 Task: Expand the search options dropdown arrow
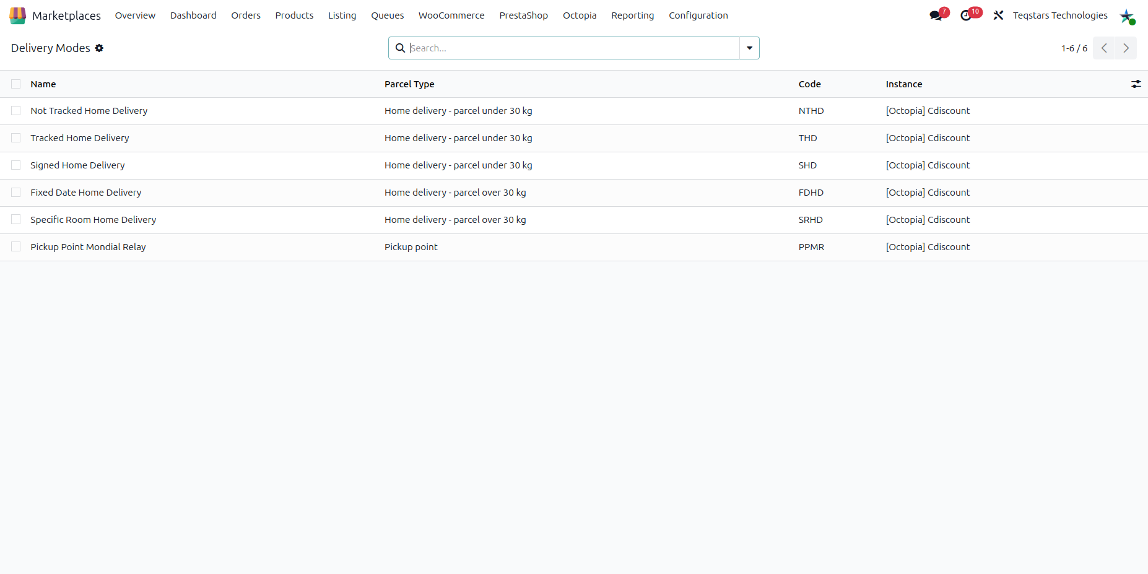tap(749, 48)
